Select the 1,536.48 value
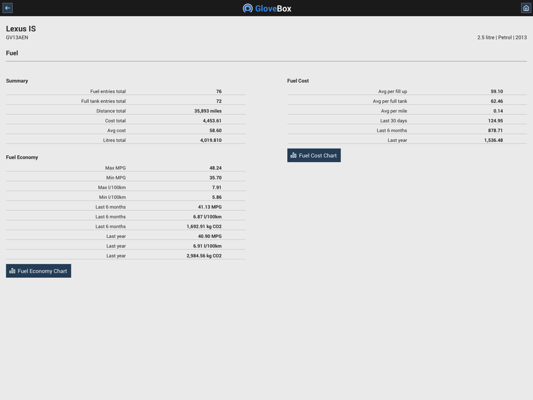Screen dimensions: 533x400 coord(494,140)
